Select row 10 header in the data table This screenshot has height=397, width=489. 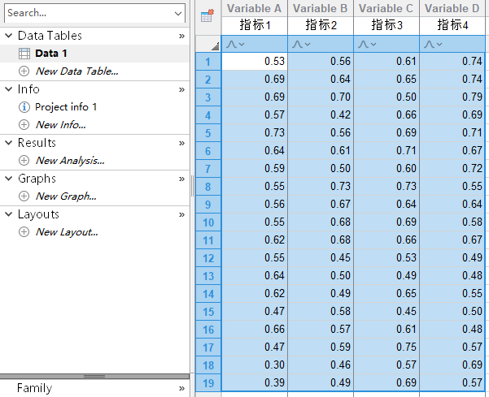coord(208,222)
